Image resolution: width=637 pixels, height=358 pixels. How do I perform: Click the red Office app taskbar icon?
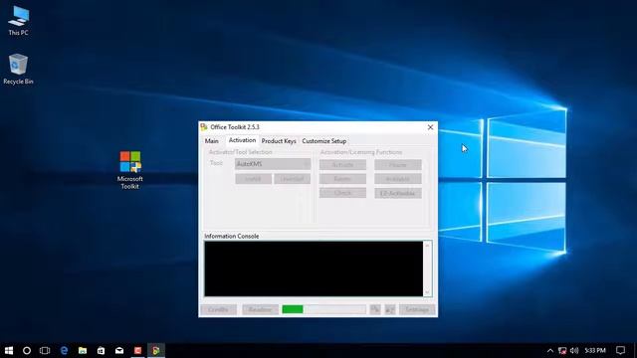(137, 350)
